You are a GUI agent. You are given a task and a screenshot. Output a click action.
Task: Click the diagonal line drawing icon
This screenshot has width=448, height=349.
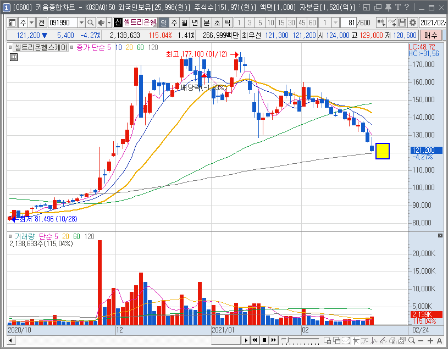[x=384, y=340]
